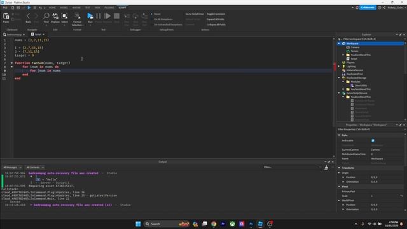Open the MODEL ribbon tab
Image resolution: width=407 pixels, height=229 pixels.
coord(64,8)
